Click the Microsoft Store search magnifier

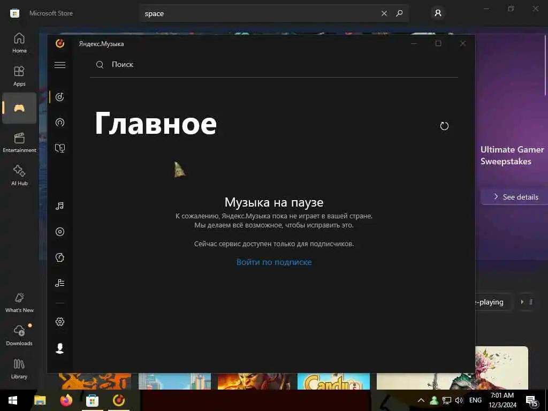click(399, 13)
